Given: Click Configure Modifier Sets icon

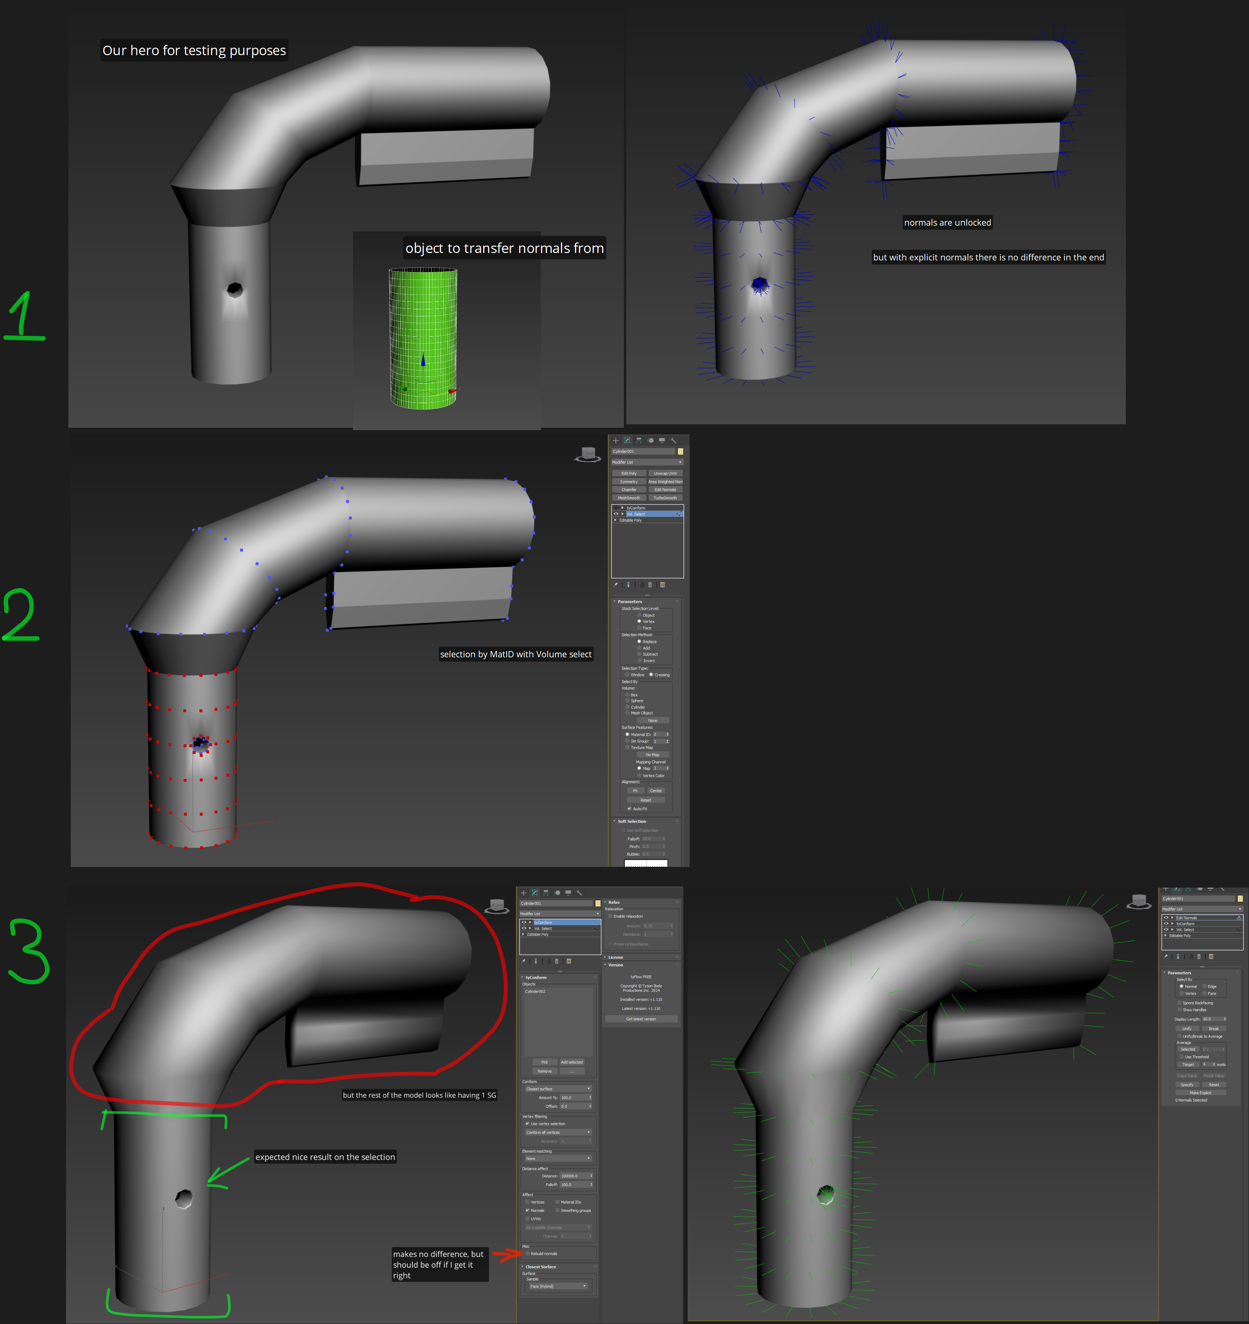Looking at the screenshot, I should click(663, 585).
